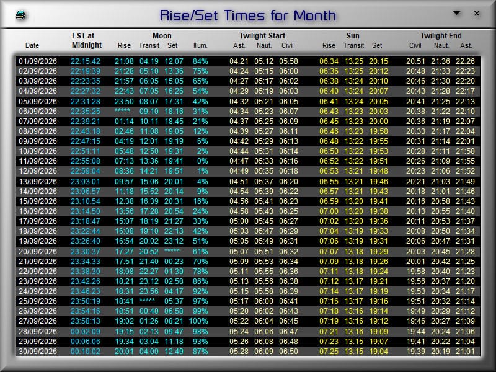Click astronomical twilight start 04:21
The height and width of the screenshot is (372, 496).
pos(239,61)
